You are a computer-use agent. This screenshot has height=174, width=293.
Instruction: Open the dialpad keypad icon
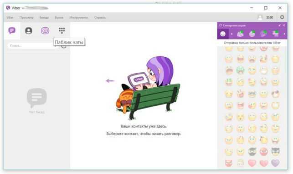[x=62, y=30]
